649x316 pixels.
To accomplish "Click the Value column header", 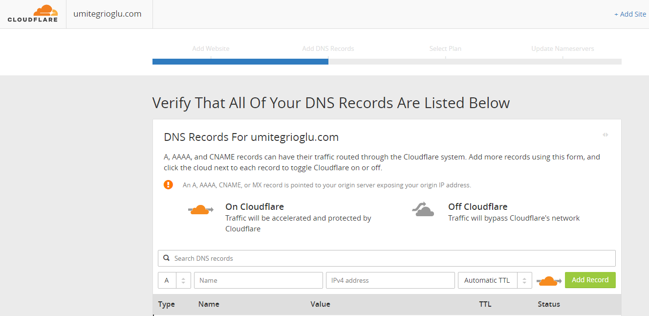I will 321,304.
